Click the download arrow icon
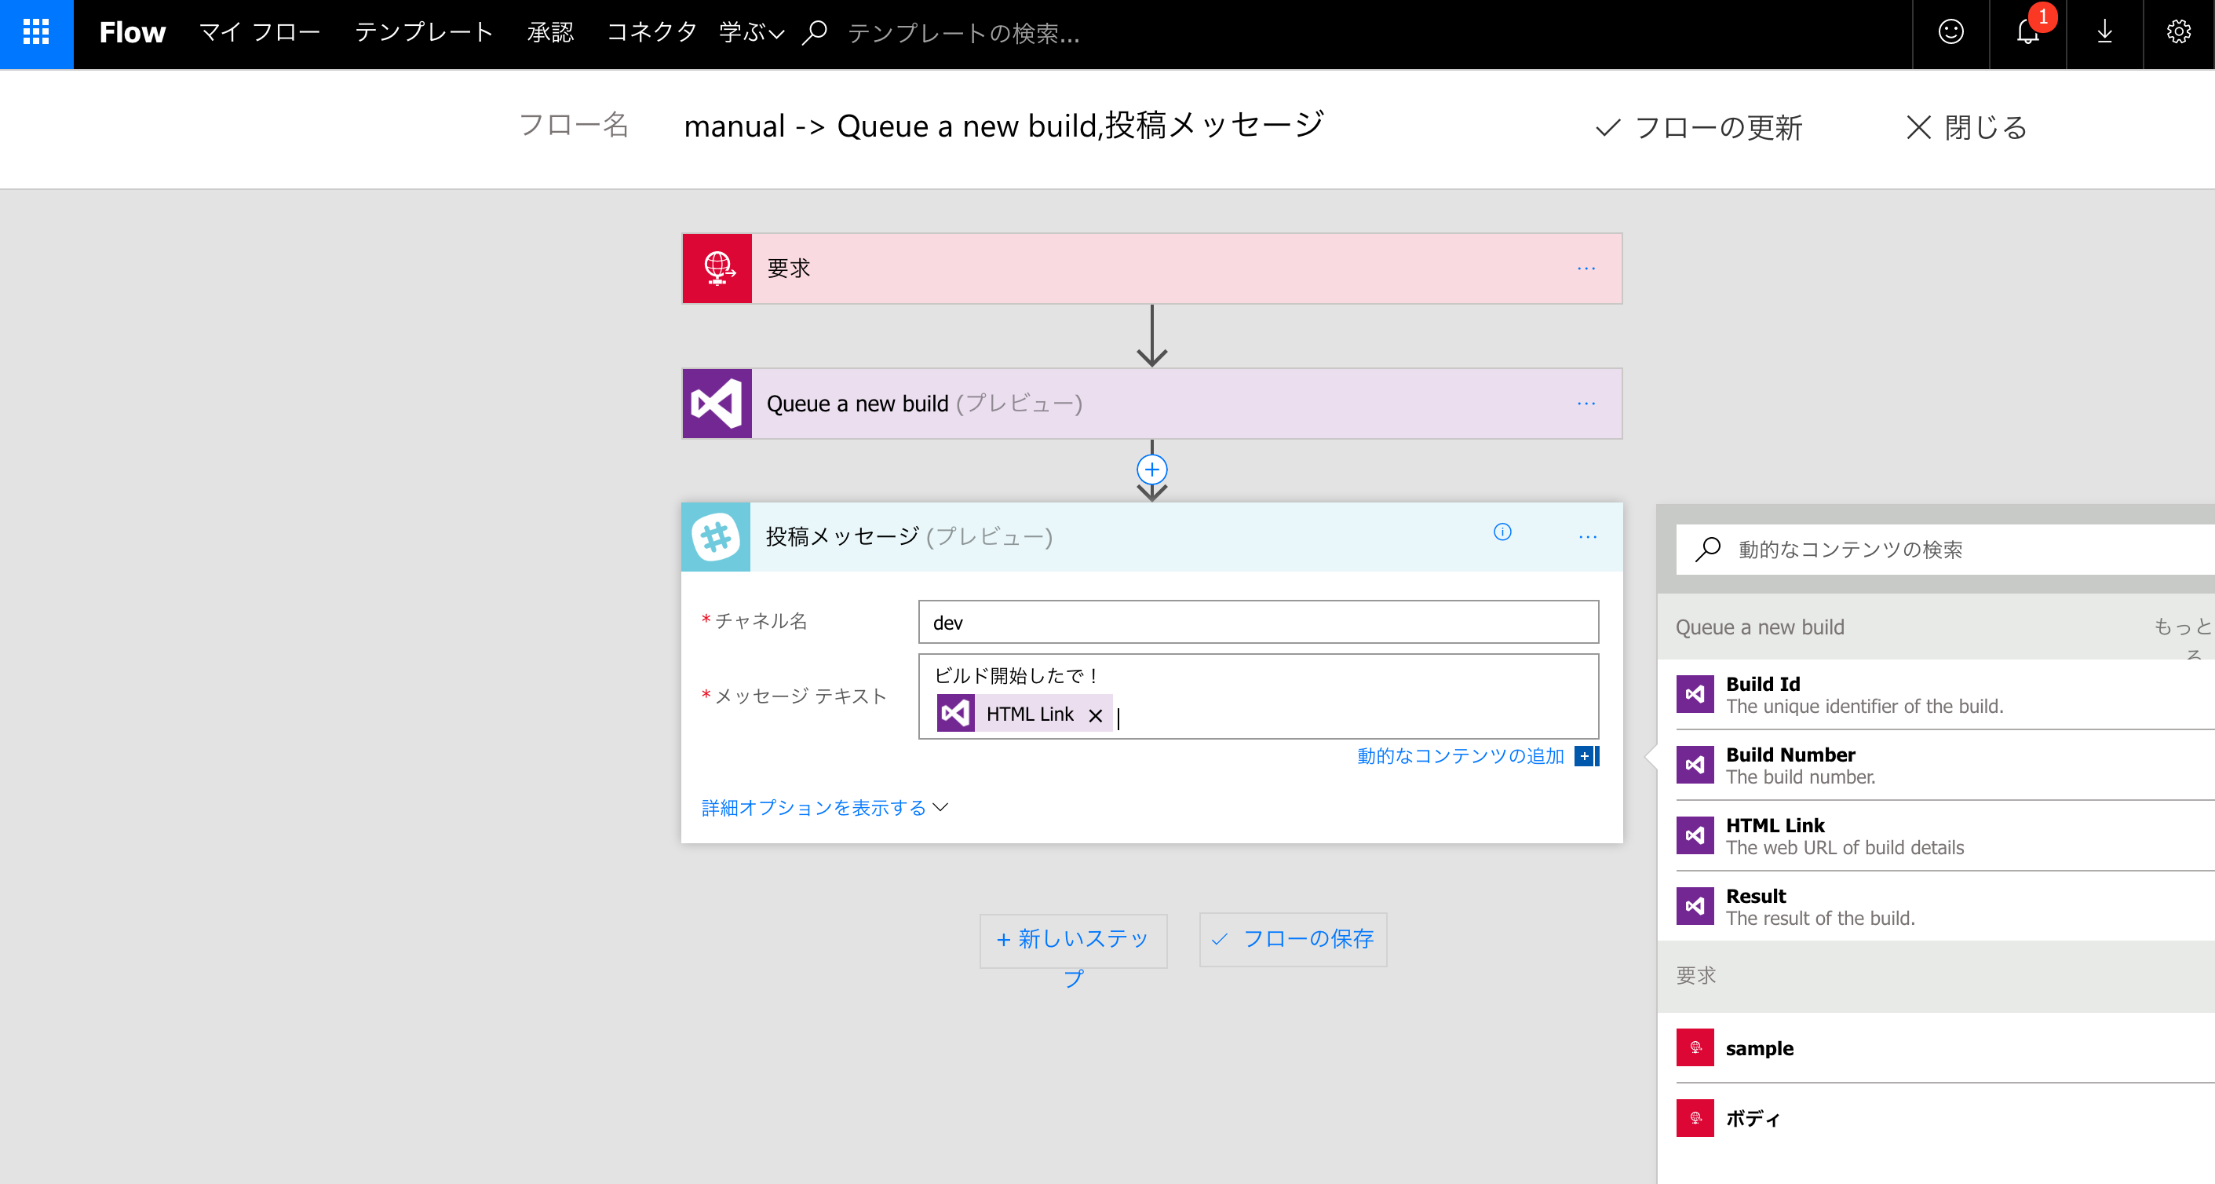Screen dimensions: 2215x1184 pos(2104,33)
